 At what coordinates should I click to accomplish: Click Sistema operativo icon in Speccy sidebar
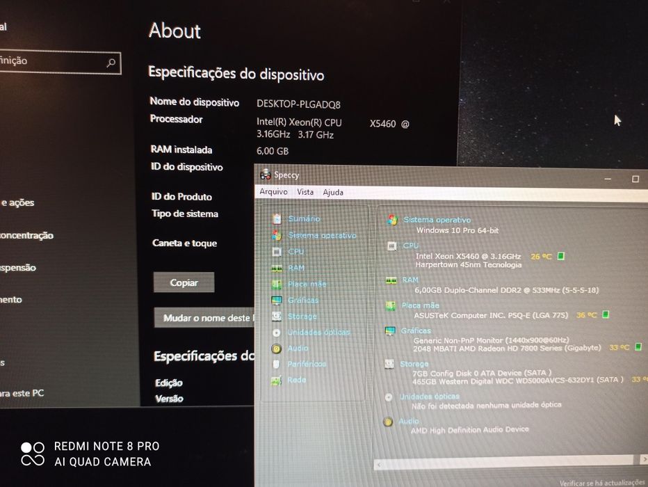point(277,235)
